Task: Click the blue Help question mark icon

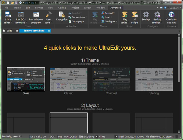Action: click(x=165, y=8)
